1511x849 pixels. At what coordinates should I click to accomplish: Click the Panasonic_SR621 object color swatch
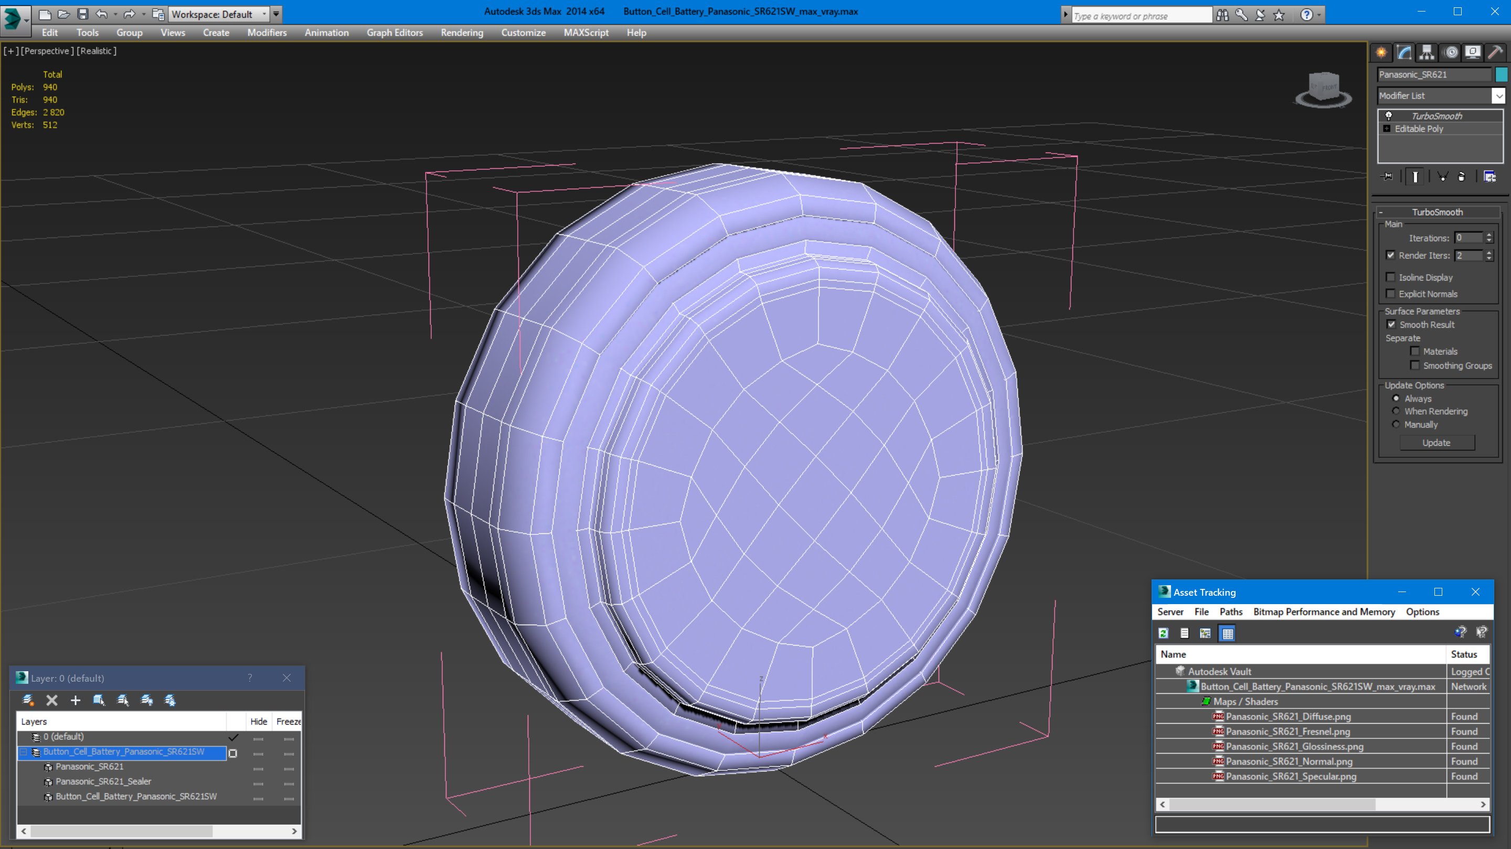tap(1502, 74)
